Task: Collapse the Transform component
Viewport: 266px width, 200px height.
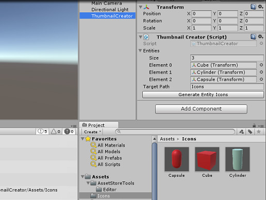Action: coord(141,7)
